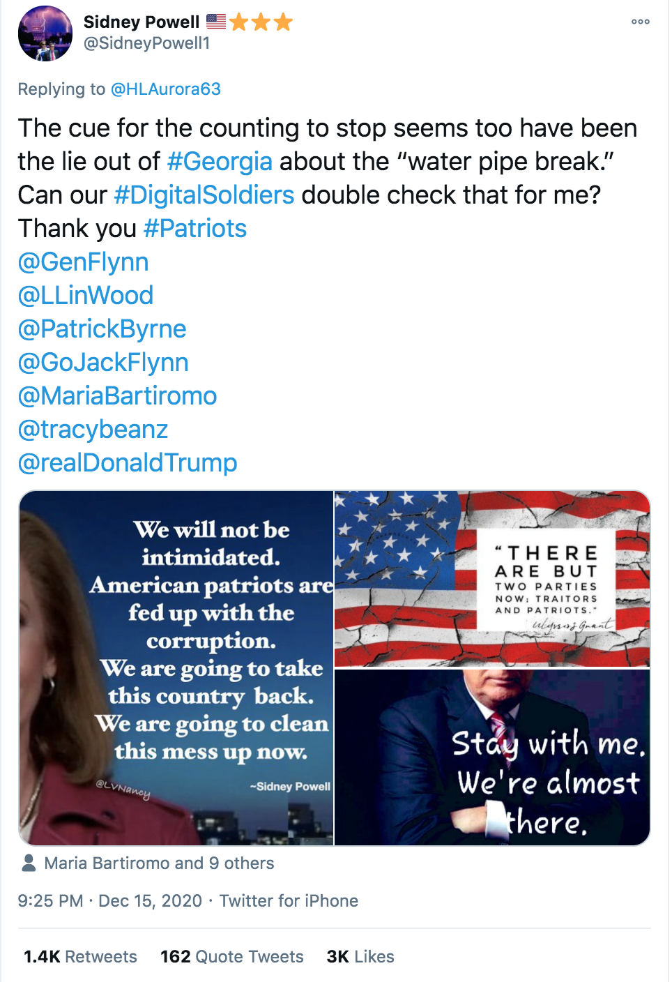Screen dimensions: 672x982
Task: Open the @LLinWood mention
Action: (x=85, y=296)
